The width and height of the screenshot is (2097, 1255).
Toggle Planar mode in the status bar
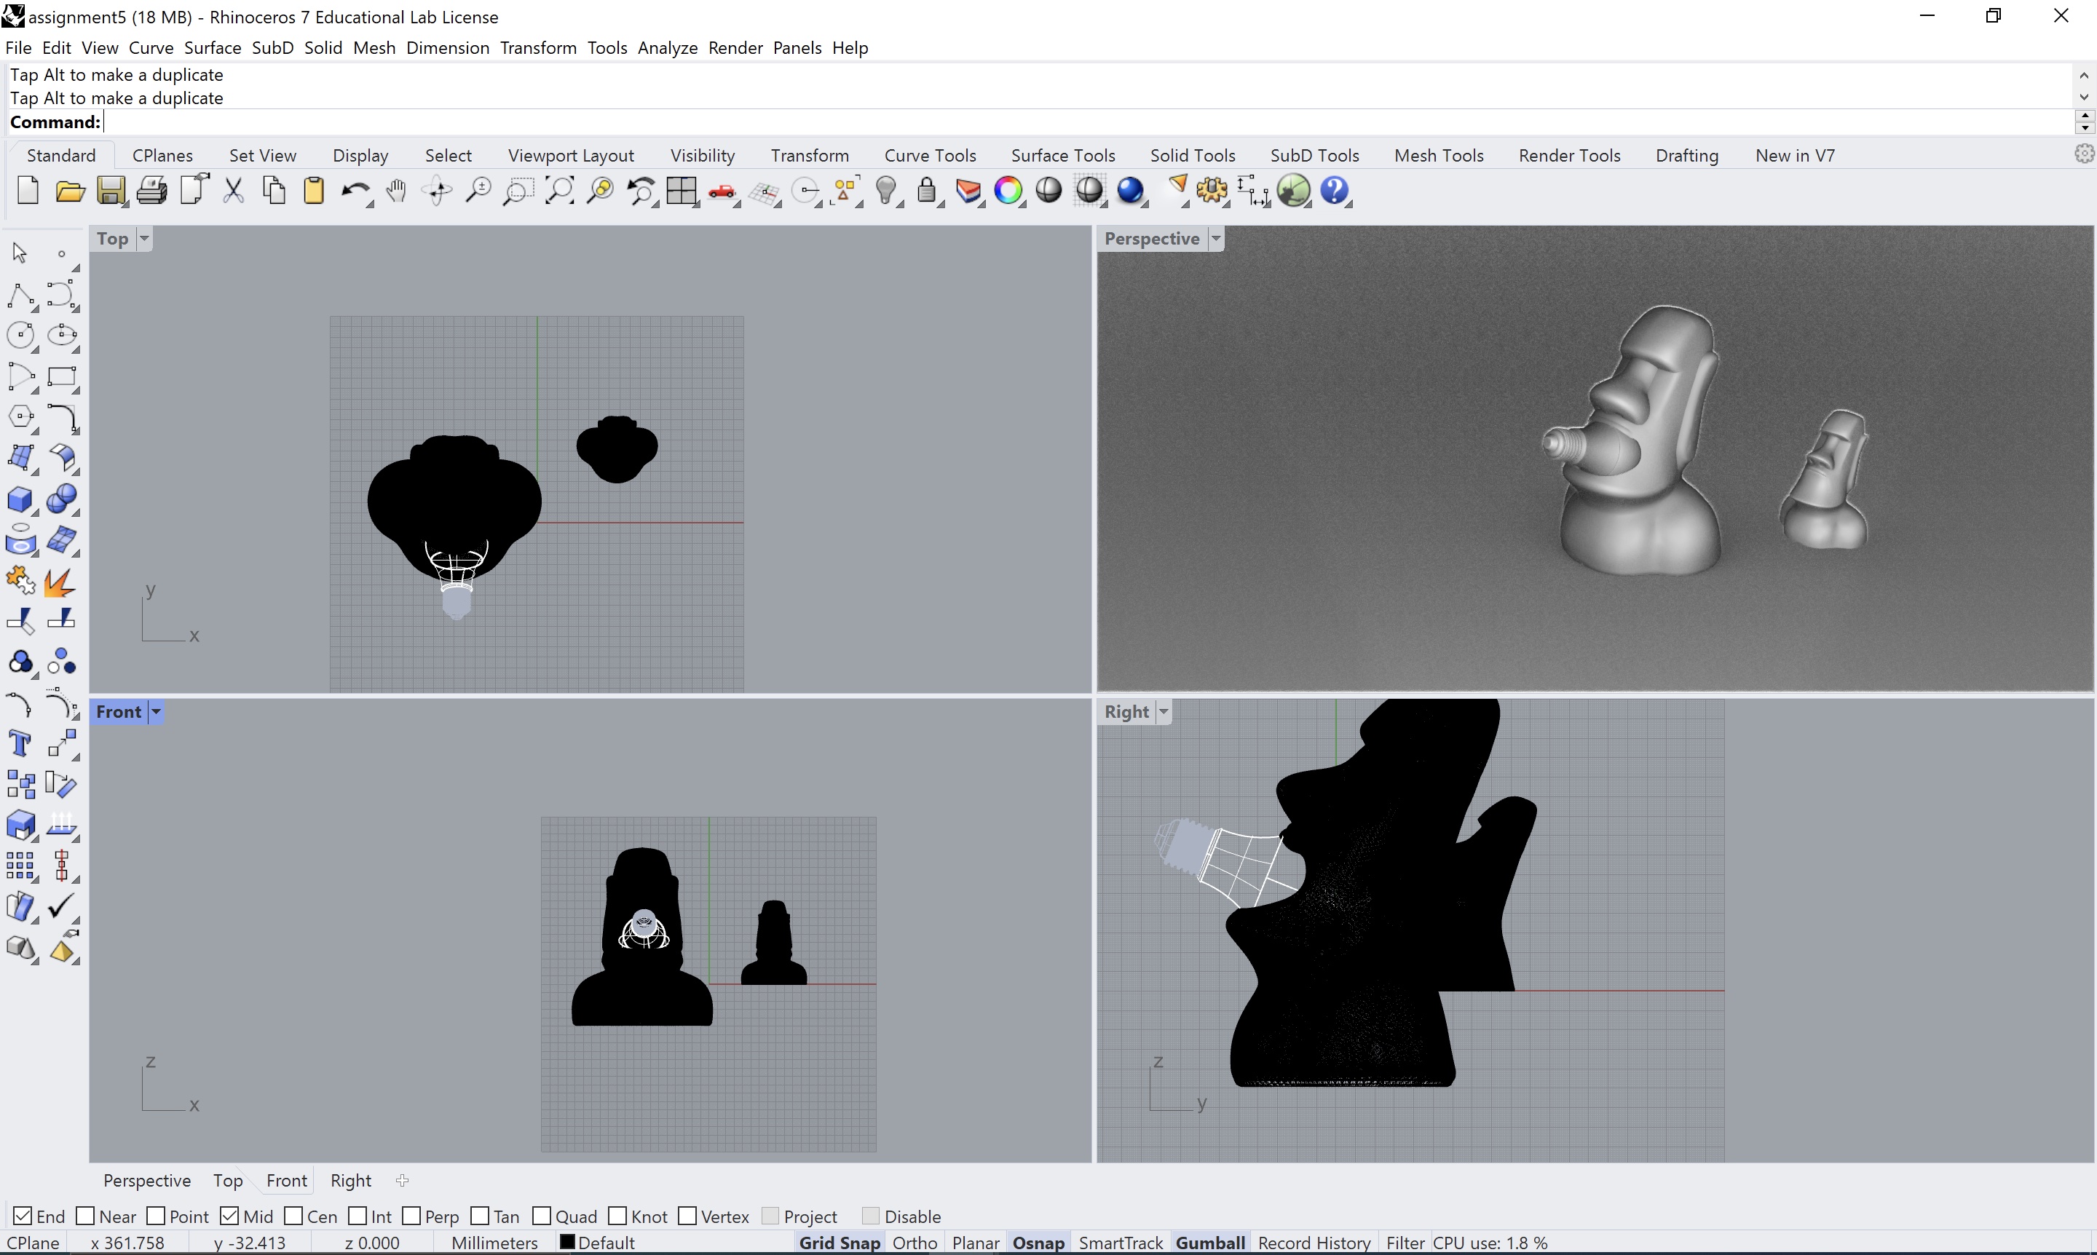976,1243
